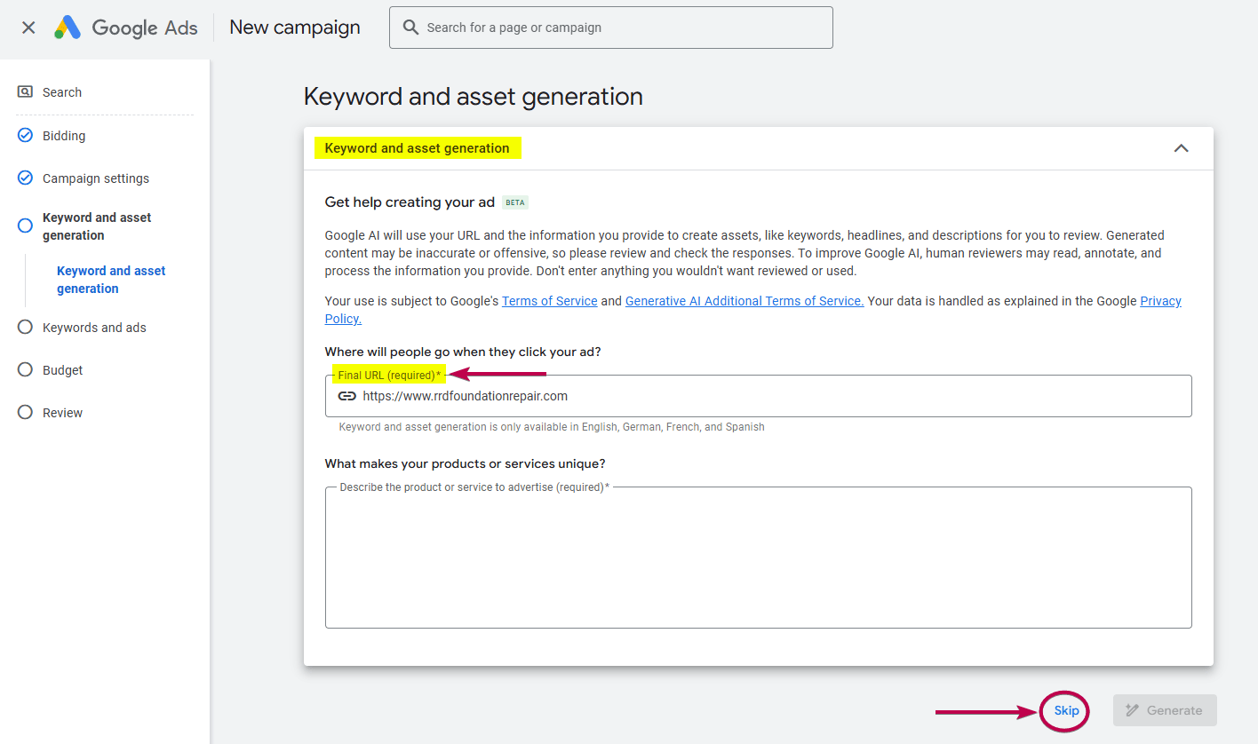Click the Budget step circle icon
Screen dimensions: 1258x744
tap(25, 369)
